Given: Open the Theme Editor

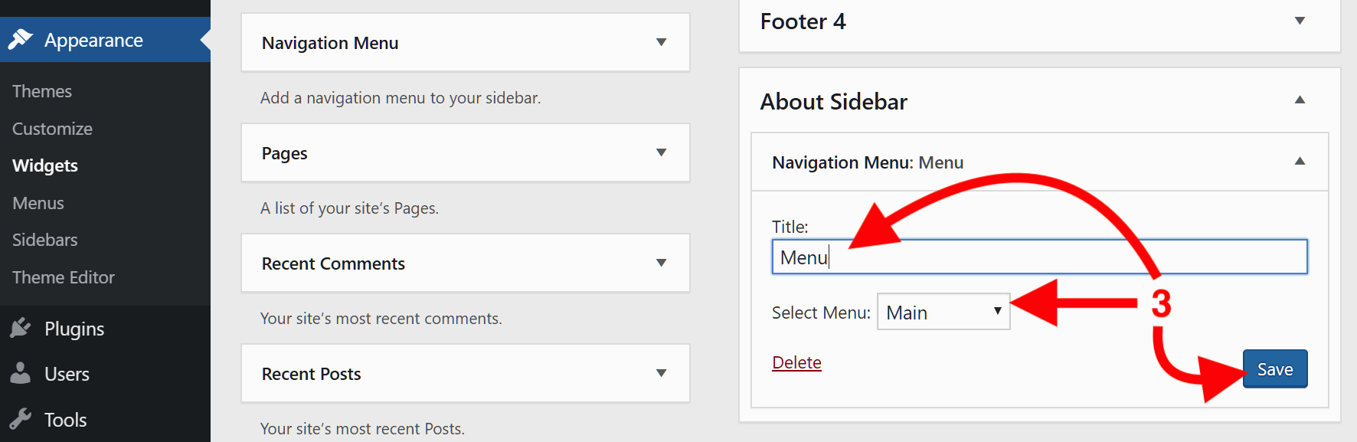Looking at the screenshot, I should [x=63, y=277].
